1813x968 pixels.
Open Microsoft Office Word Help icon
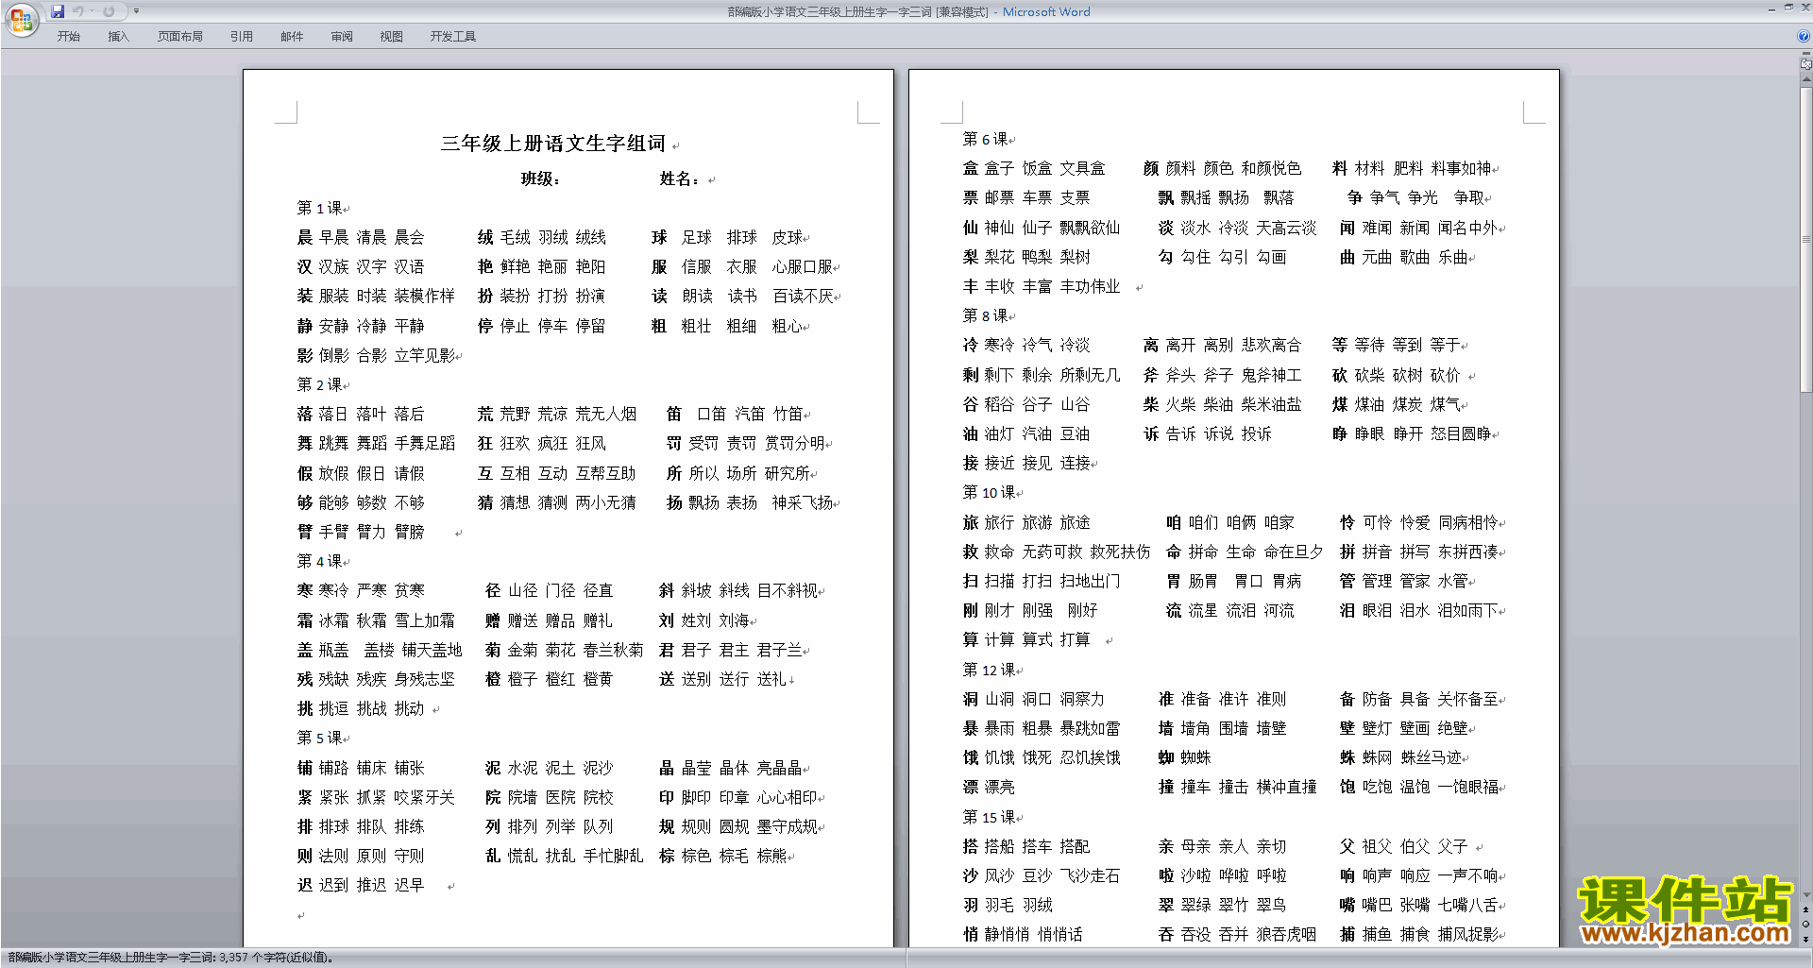point(1804,37)
